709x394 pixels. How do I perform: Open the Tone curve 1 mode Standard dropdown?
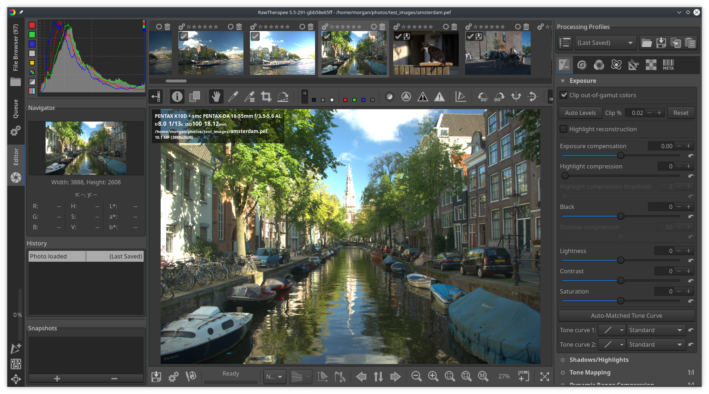[x=656, y=330]
